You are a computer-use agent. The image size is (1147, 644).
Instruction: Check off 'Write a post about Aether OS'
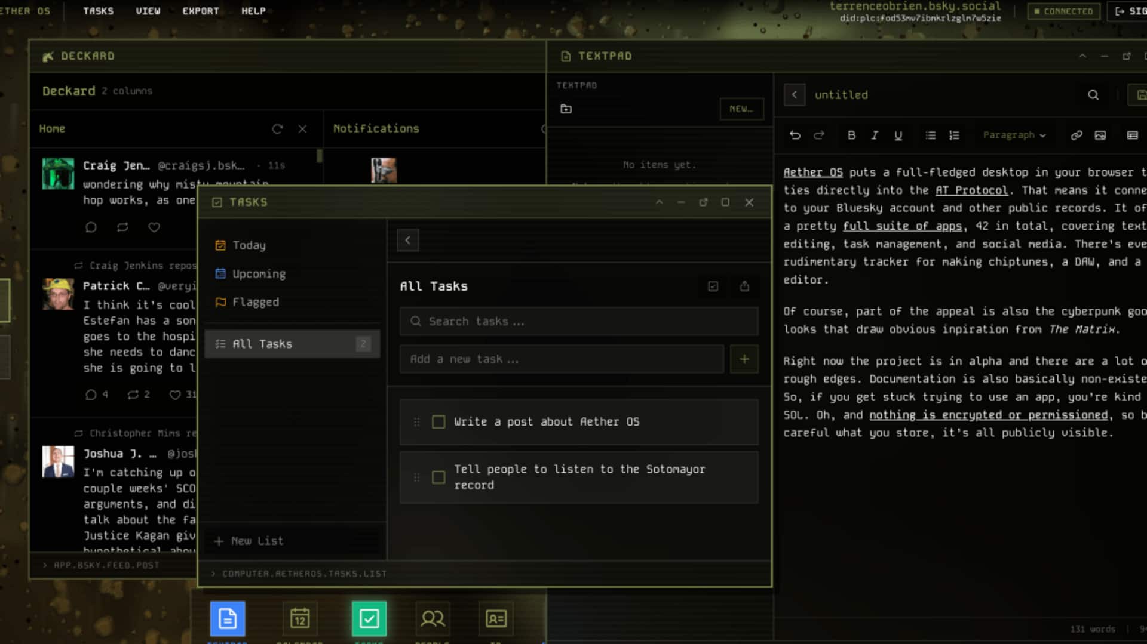438,421
